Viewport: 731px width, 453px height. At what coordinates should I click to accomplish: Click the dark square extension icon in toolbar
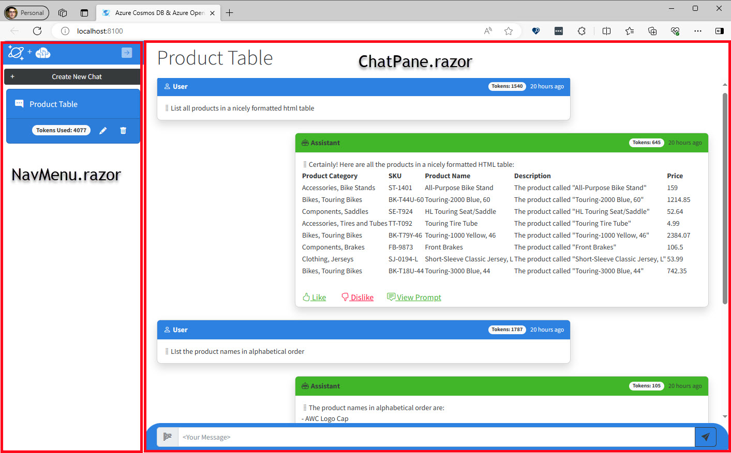point(559,31)
